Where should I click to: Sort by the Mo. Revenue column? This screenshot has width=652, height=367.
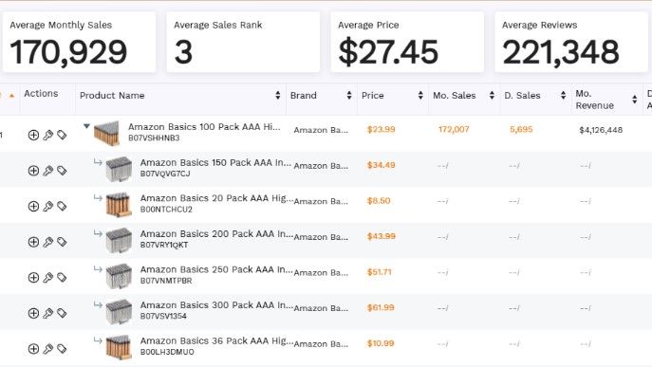tap(635, 100)
